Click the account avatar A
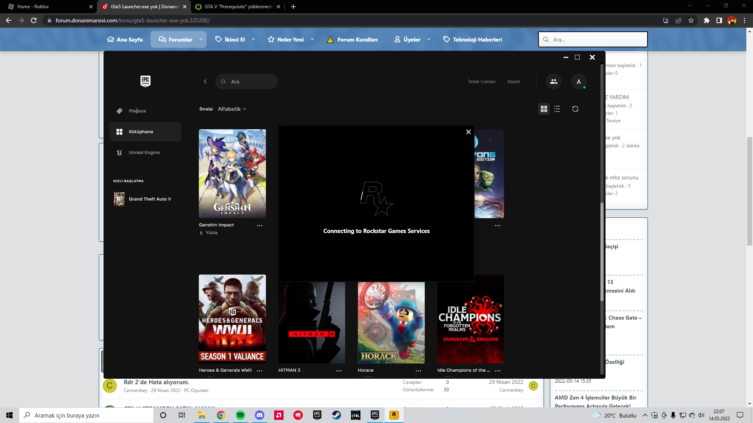 point(578,81)
